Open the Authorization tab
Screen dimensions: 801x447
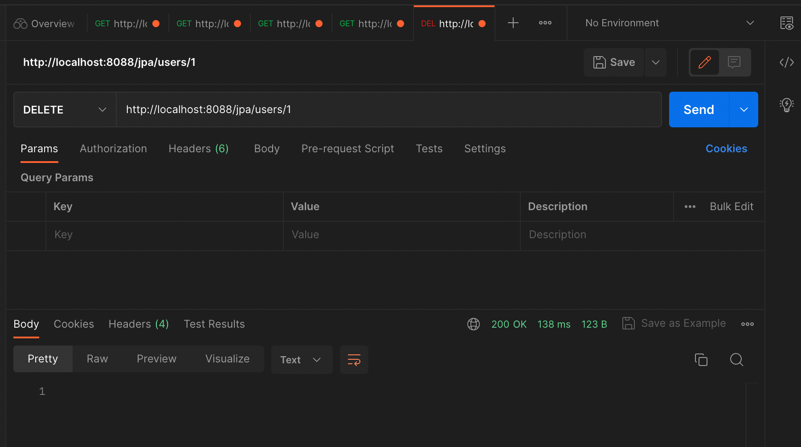(x=113, y=149)
